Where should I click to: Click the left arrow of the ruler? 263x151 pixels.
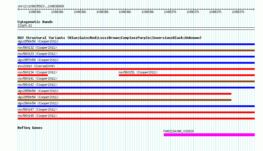point(18,9)
